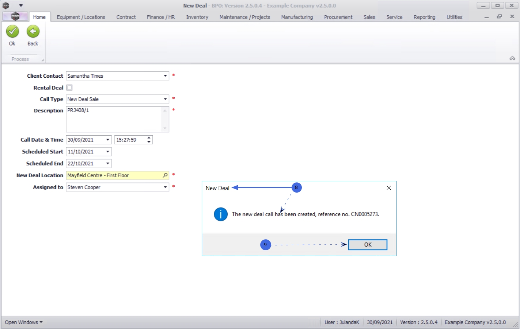Open the Contract tab
Image resolution: width=520 pixels, height=329 pixels.
tap(126, 17)
